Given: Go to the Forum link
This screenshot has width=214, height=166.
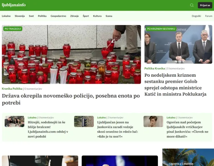Looking at the screenshot, I should click(x=209, y=16).
